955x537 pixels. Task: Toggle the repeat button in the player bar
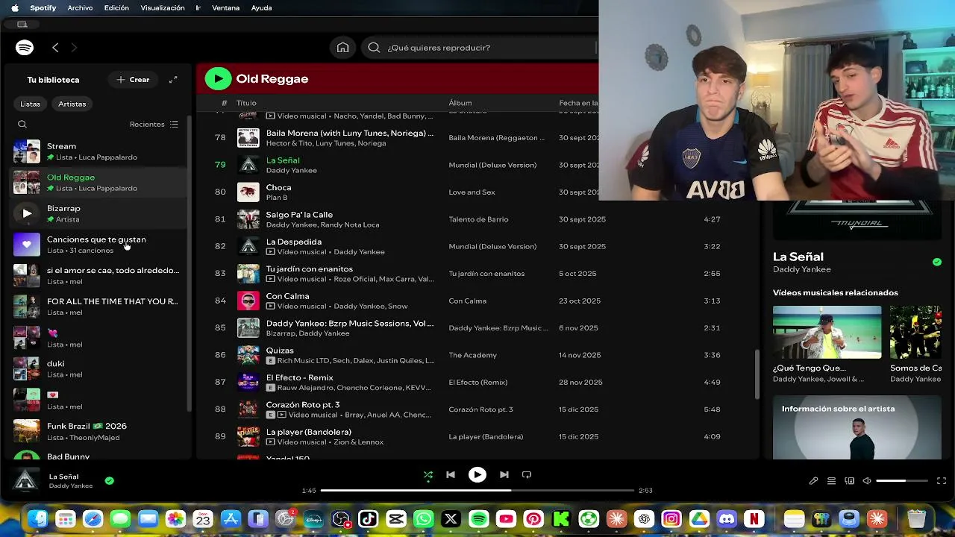(x=527, y=474)
